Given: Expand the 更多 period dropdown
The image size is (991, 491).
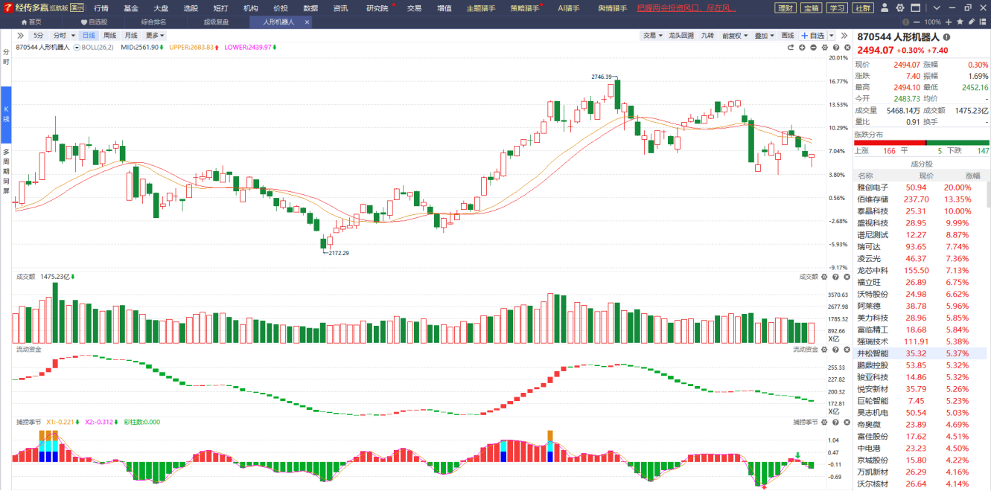Looking at the screenshot, I should (155, 36).
